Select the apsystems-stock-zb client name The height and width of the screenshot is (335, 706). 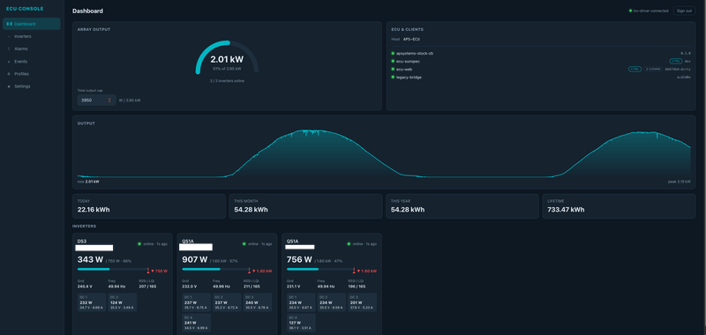tap(415, 53)
